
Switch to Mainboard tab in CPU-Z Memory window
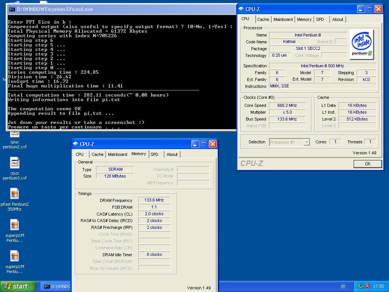click(x=117, y=154)
